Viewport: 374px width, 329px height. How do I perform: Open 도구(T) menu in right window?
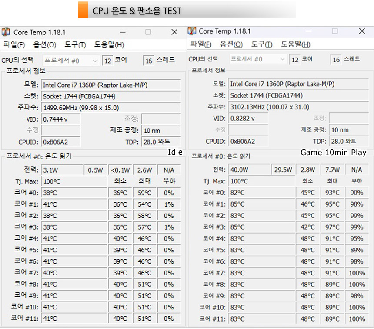click(262, 44)
